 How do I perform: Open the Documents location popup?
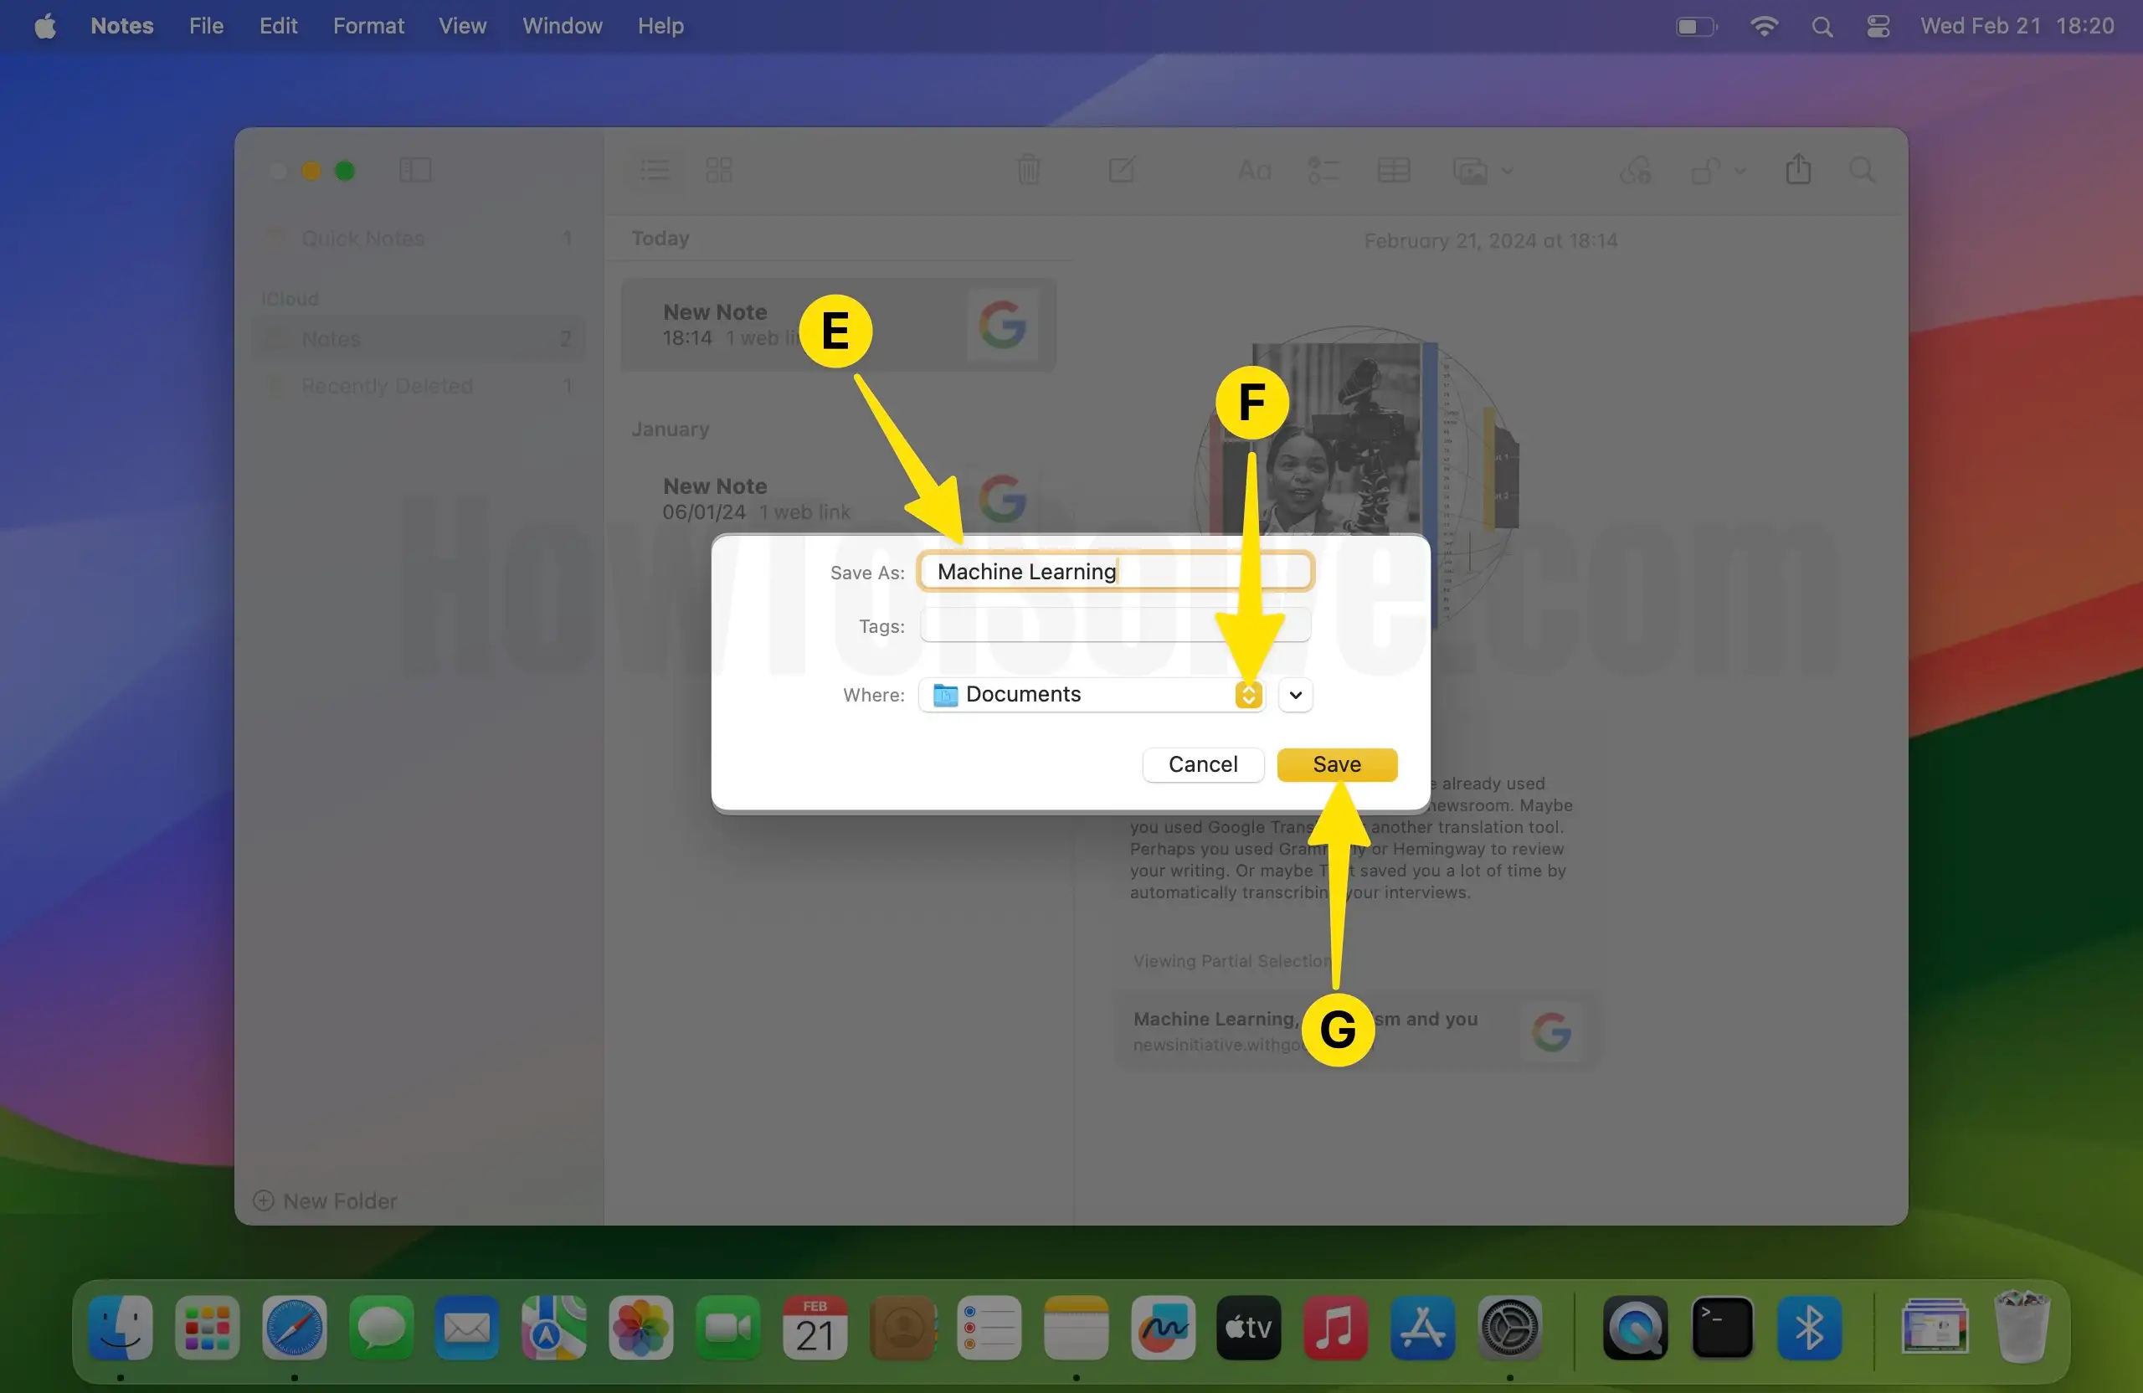[x=1092, y=694]
